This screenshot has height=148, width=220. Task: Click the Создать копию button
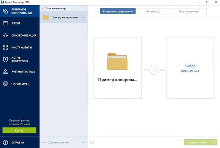[x=198, y=142]
